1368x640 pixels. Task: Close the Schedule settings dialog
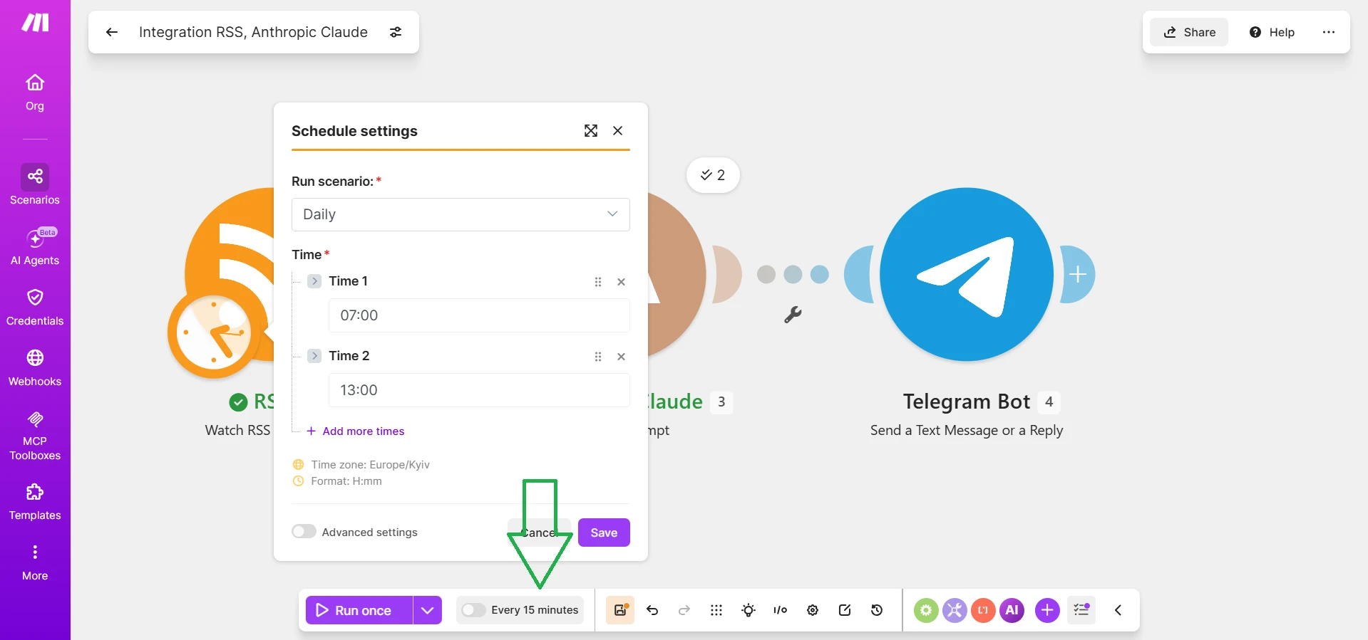[618, 131]
